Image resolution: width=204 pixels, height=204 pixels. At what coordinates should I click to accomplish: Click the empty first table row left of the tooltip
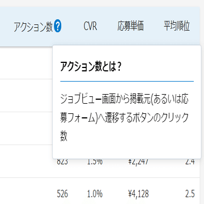tap(26, 63)
